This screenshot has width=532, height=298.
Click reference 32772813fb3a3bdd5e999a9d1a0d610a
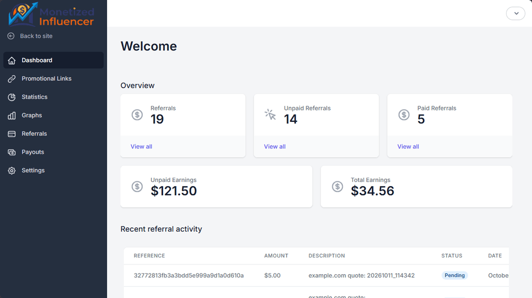189,275
